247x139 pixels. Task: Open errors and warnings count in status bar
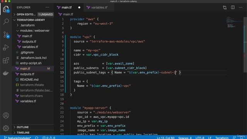tap(49, 137)
